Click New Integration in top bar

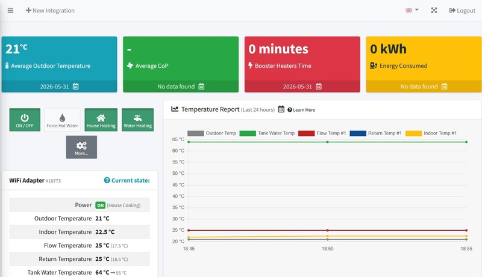[x=50, y=10]
